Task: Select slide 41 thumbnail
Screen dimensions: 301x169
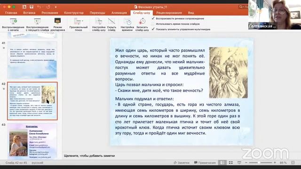Action: tap(32, 60)
